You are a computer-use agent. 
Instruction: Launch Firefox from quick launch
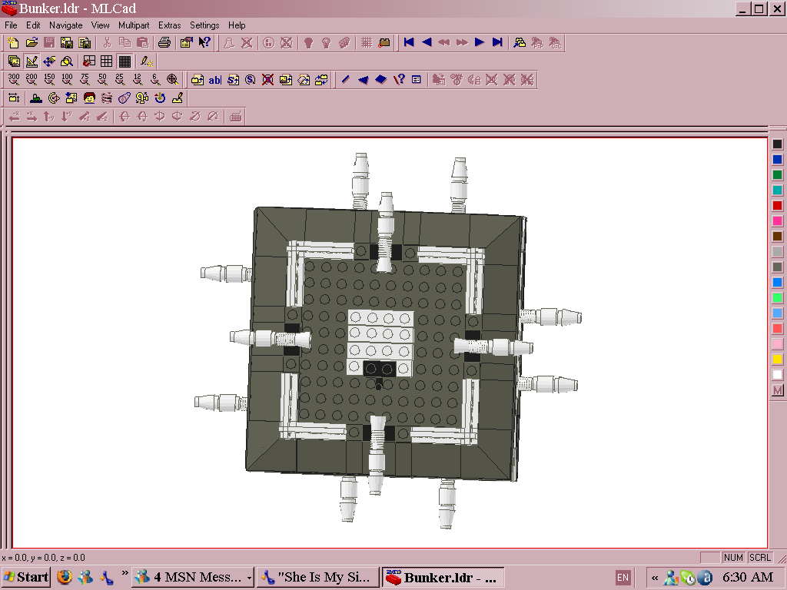(x=65, y=577)
